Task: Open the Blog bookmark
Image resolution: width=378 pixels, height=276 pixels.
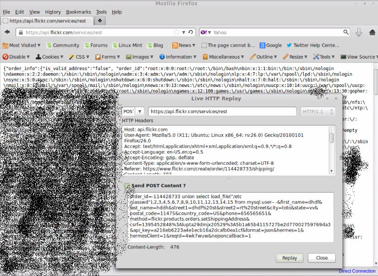Action: (155, 45)
